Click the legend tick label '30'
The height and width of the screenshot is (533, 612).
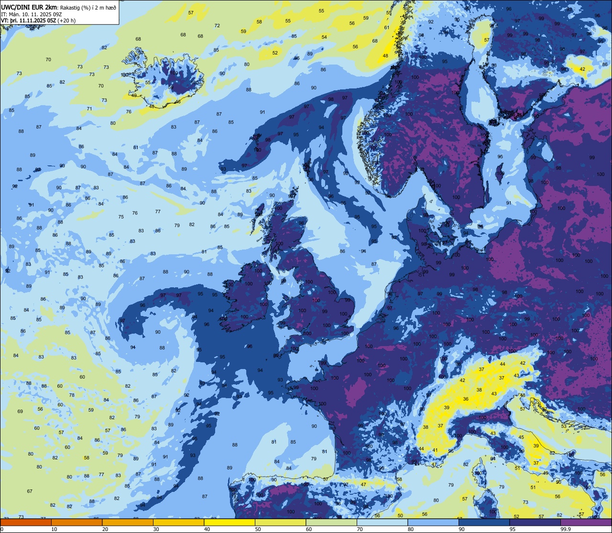(156, 529)
